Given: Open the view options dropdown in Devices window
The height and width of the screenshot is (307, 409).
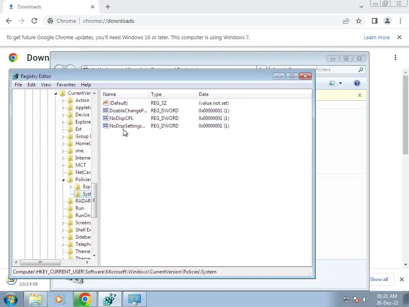Looking at the screenshot, I should point(340,83).
